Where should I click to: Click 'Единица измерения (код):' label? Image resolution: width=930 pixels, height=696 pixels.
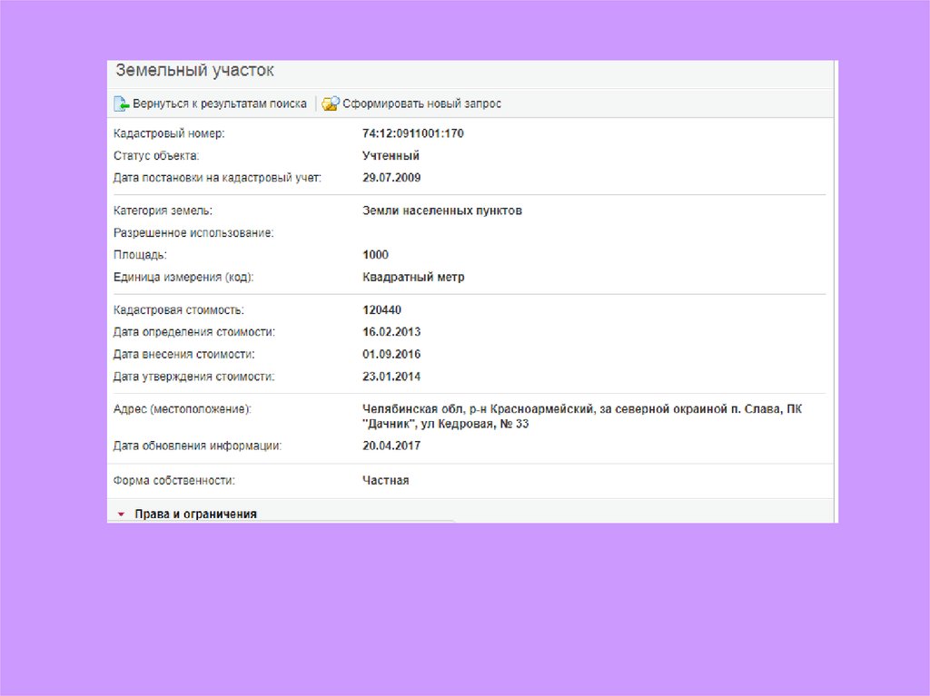pyautogui.click(x=183, y=277)
